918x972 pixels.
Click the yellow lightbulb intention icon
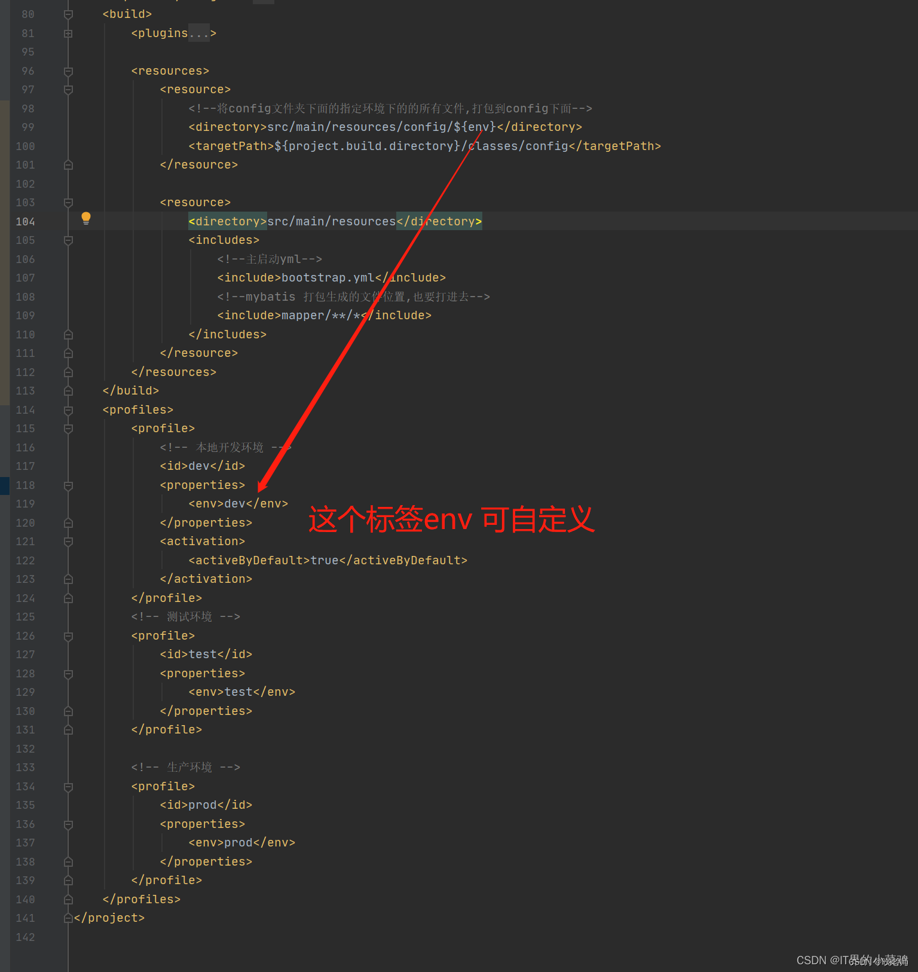click(x=86, y=218)
